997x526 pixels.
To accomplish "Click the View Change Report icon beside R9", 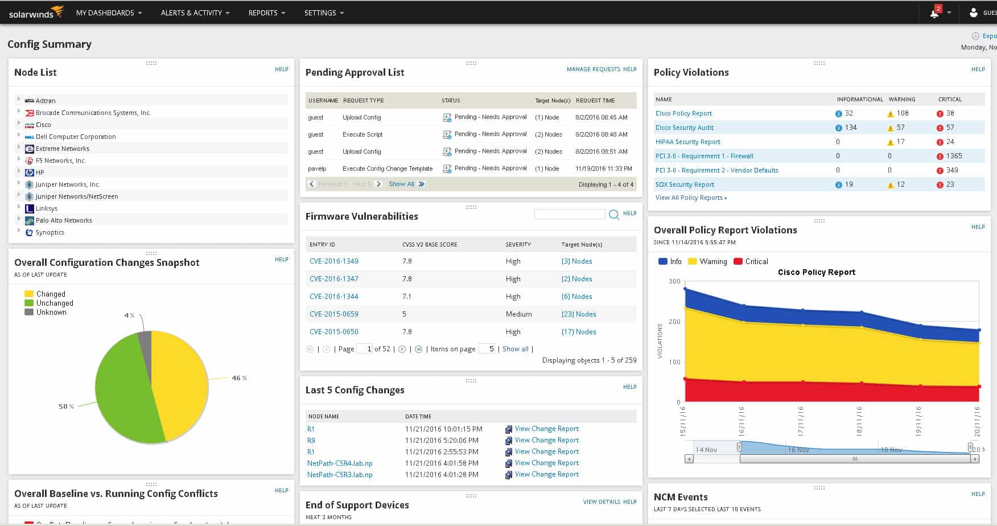I will (508, 440).
